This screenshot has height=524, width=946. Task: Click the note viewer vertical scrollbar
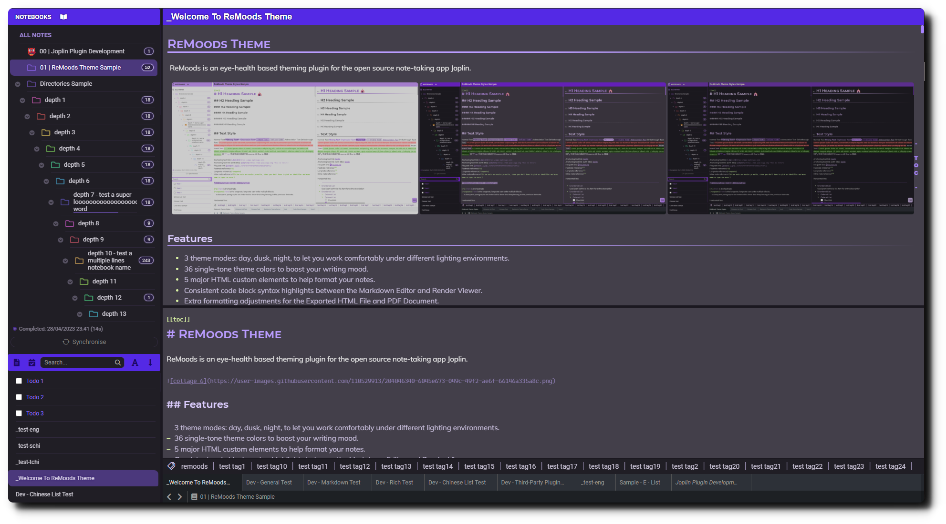tap(922, 30)
